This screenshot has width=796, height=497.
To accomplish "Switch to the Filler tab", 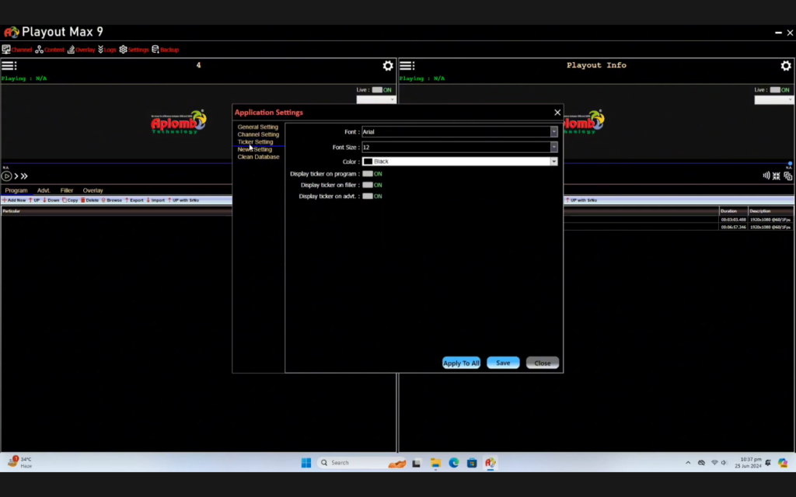I will coord(67,190).
